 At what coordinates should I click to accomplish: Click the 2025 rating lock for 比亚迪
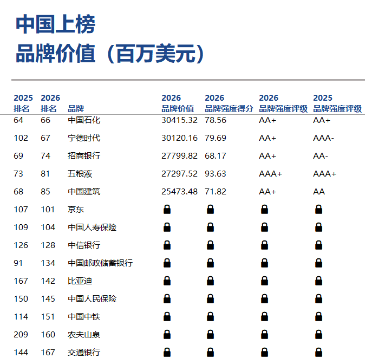318,281
